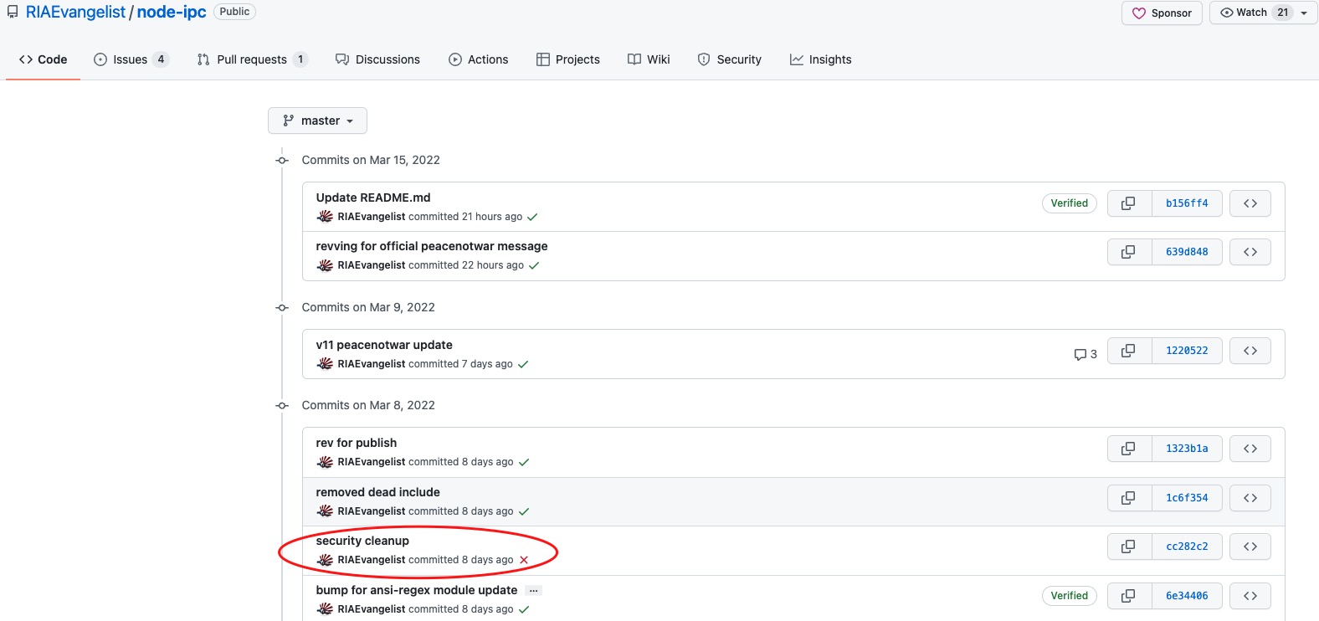The height and width of the screenshot is (621, 1319).
Task: Open rev for publish commit title
Action: point(357,443)
